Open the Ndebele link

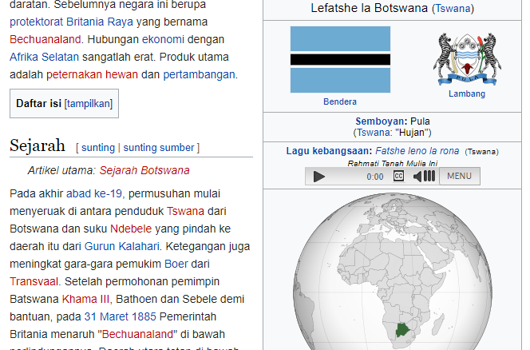click(131, 229)
